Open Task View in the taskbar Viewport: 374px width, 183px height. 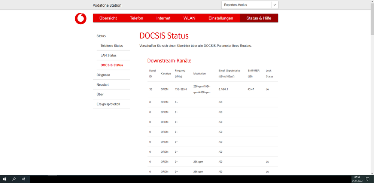23,179
